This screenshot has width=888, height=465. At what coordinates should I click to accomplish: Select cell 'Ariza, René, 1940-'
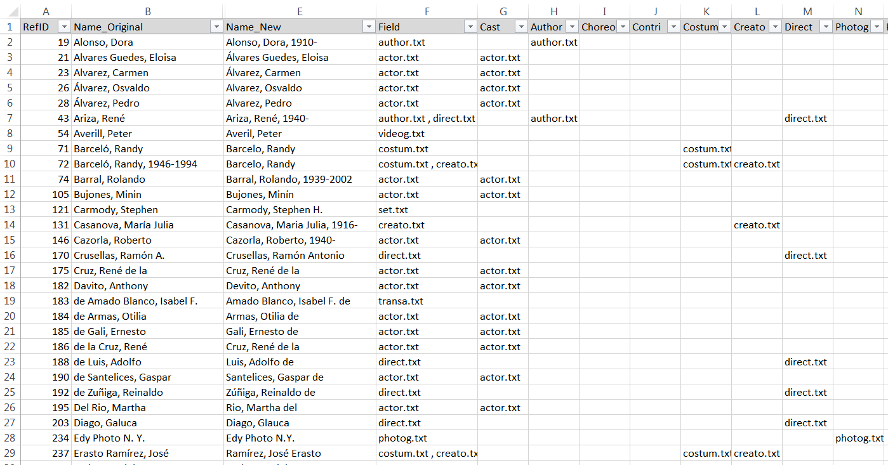tap(300, 118)
